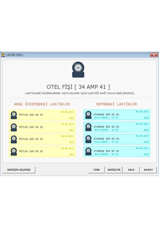Viewport: 159px width, 228px height.
Task: Click the tire icon of the third PETLAS row
Action: (14, 139)
